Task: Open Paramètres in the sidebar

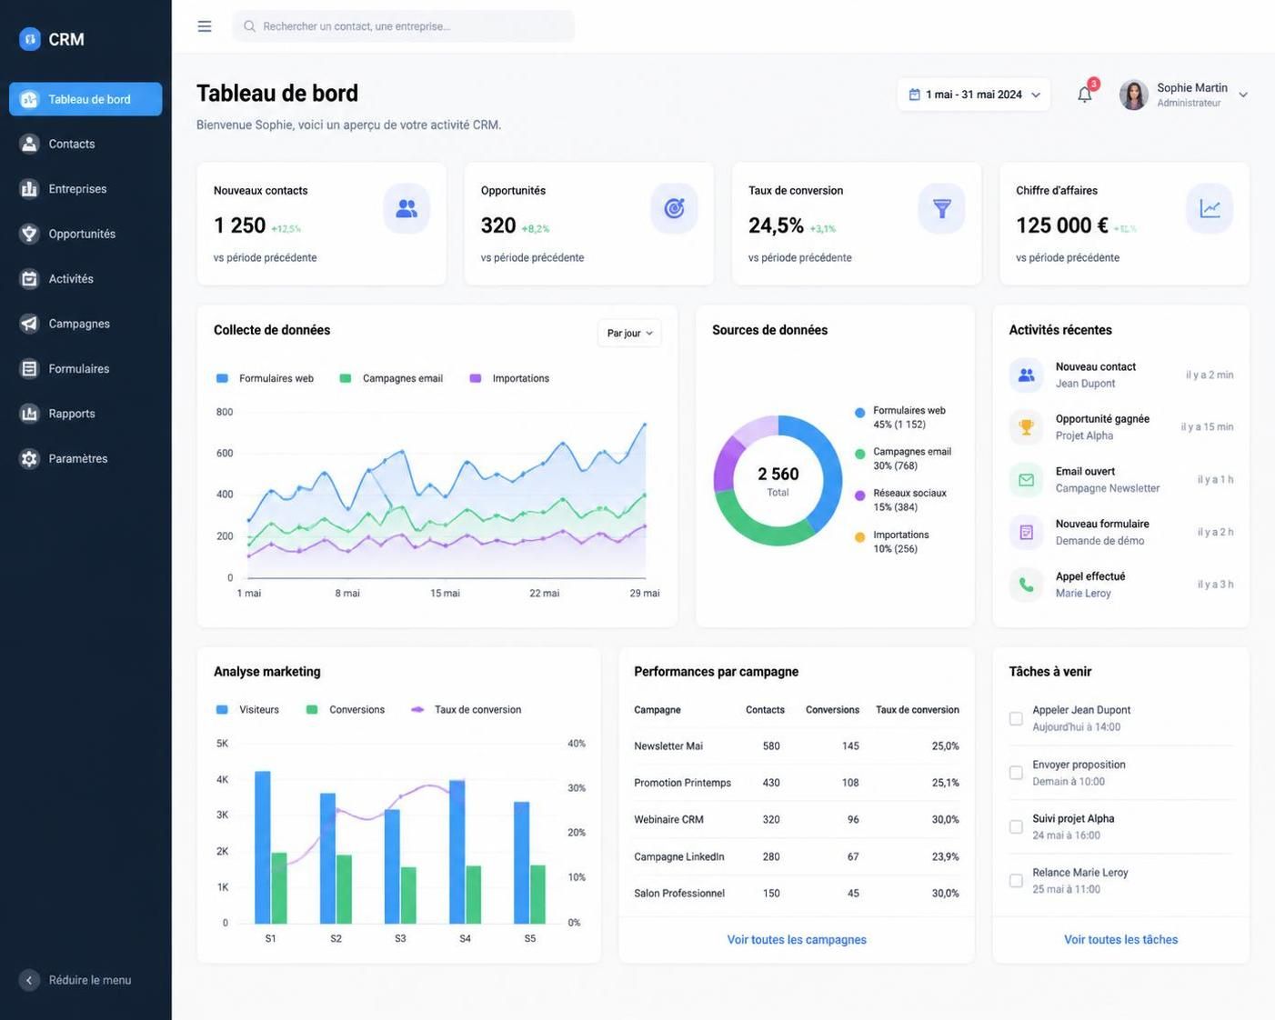Action: (85, 458)
